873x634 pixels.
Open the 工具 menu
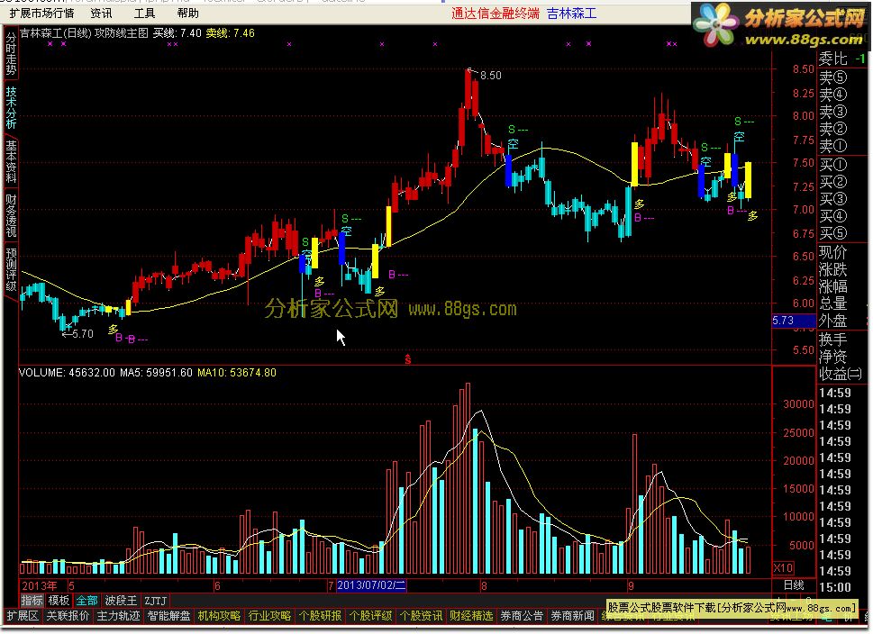pyautogui.click(x=144, y=13)
